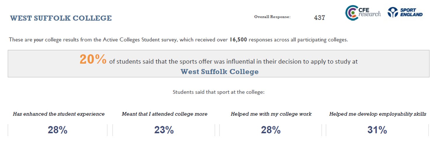Click 'Students said that sport at the college' text
This screenshot has height=146, width=438.
point(218,92)
